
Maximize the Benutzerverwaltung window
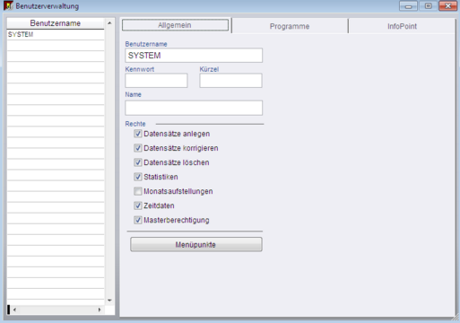coord(428,6)
